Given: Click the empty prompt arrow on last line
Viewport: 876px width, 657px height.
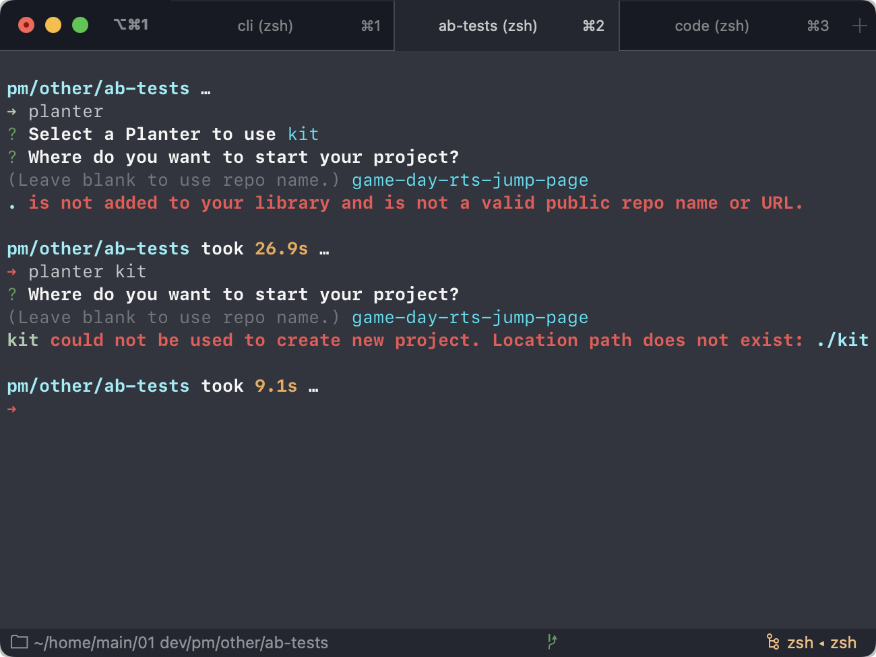Looking at the screenshot, I should point(11,409).
